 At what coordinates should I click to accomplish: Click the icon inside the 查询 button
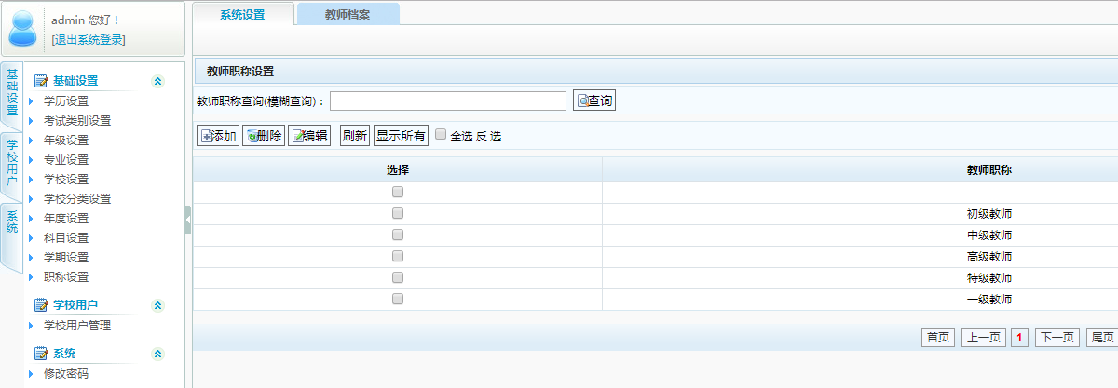tap(582, 100)
